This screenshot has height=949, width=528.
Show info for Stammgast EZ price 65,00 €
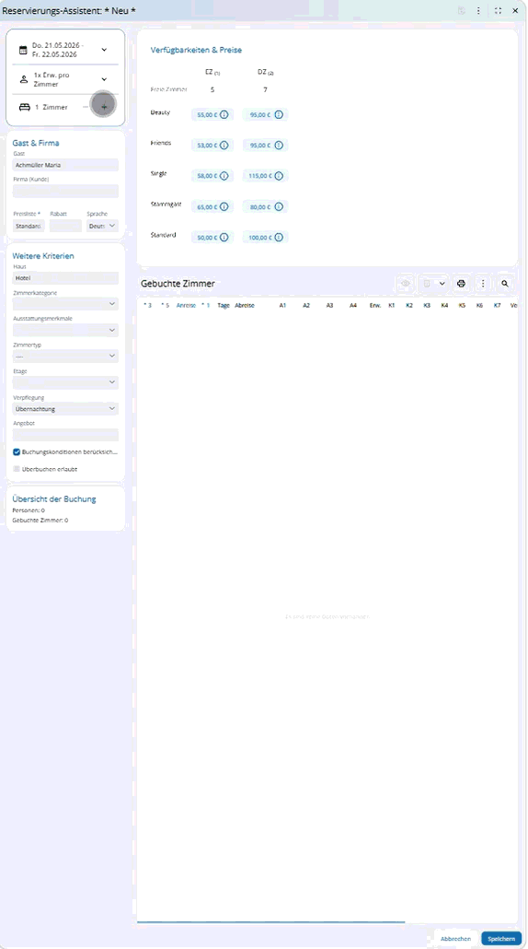(x=224, y=207)
